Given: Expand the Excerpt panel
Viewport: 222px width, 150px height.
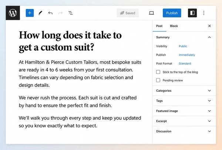Looking at the screenshot, I should (184, 121).
